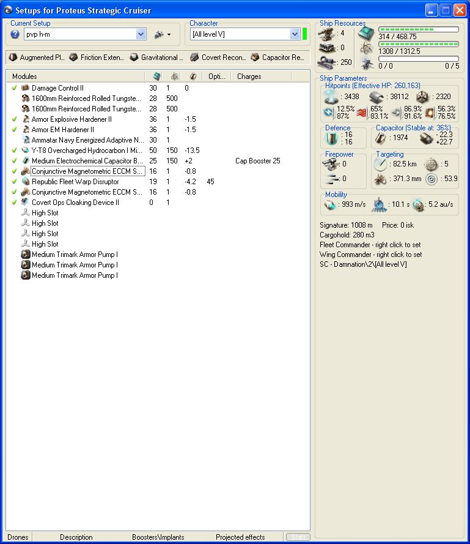
Task: Click the capacitor column header icon
Action: pos(193,76)
